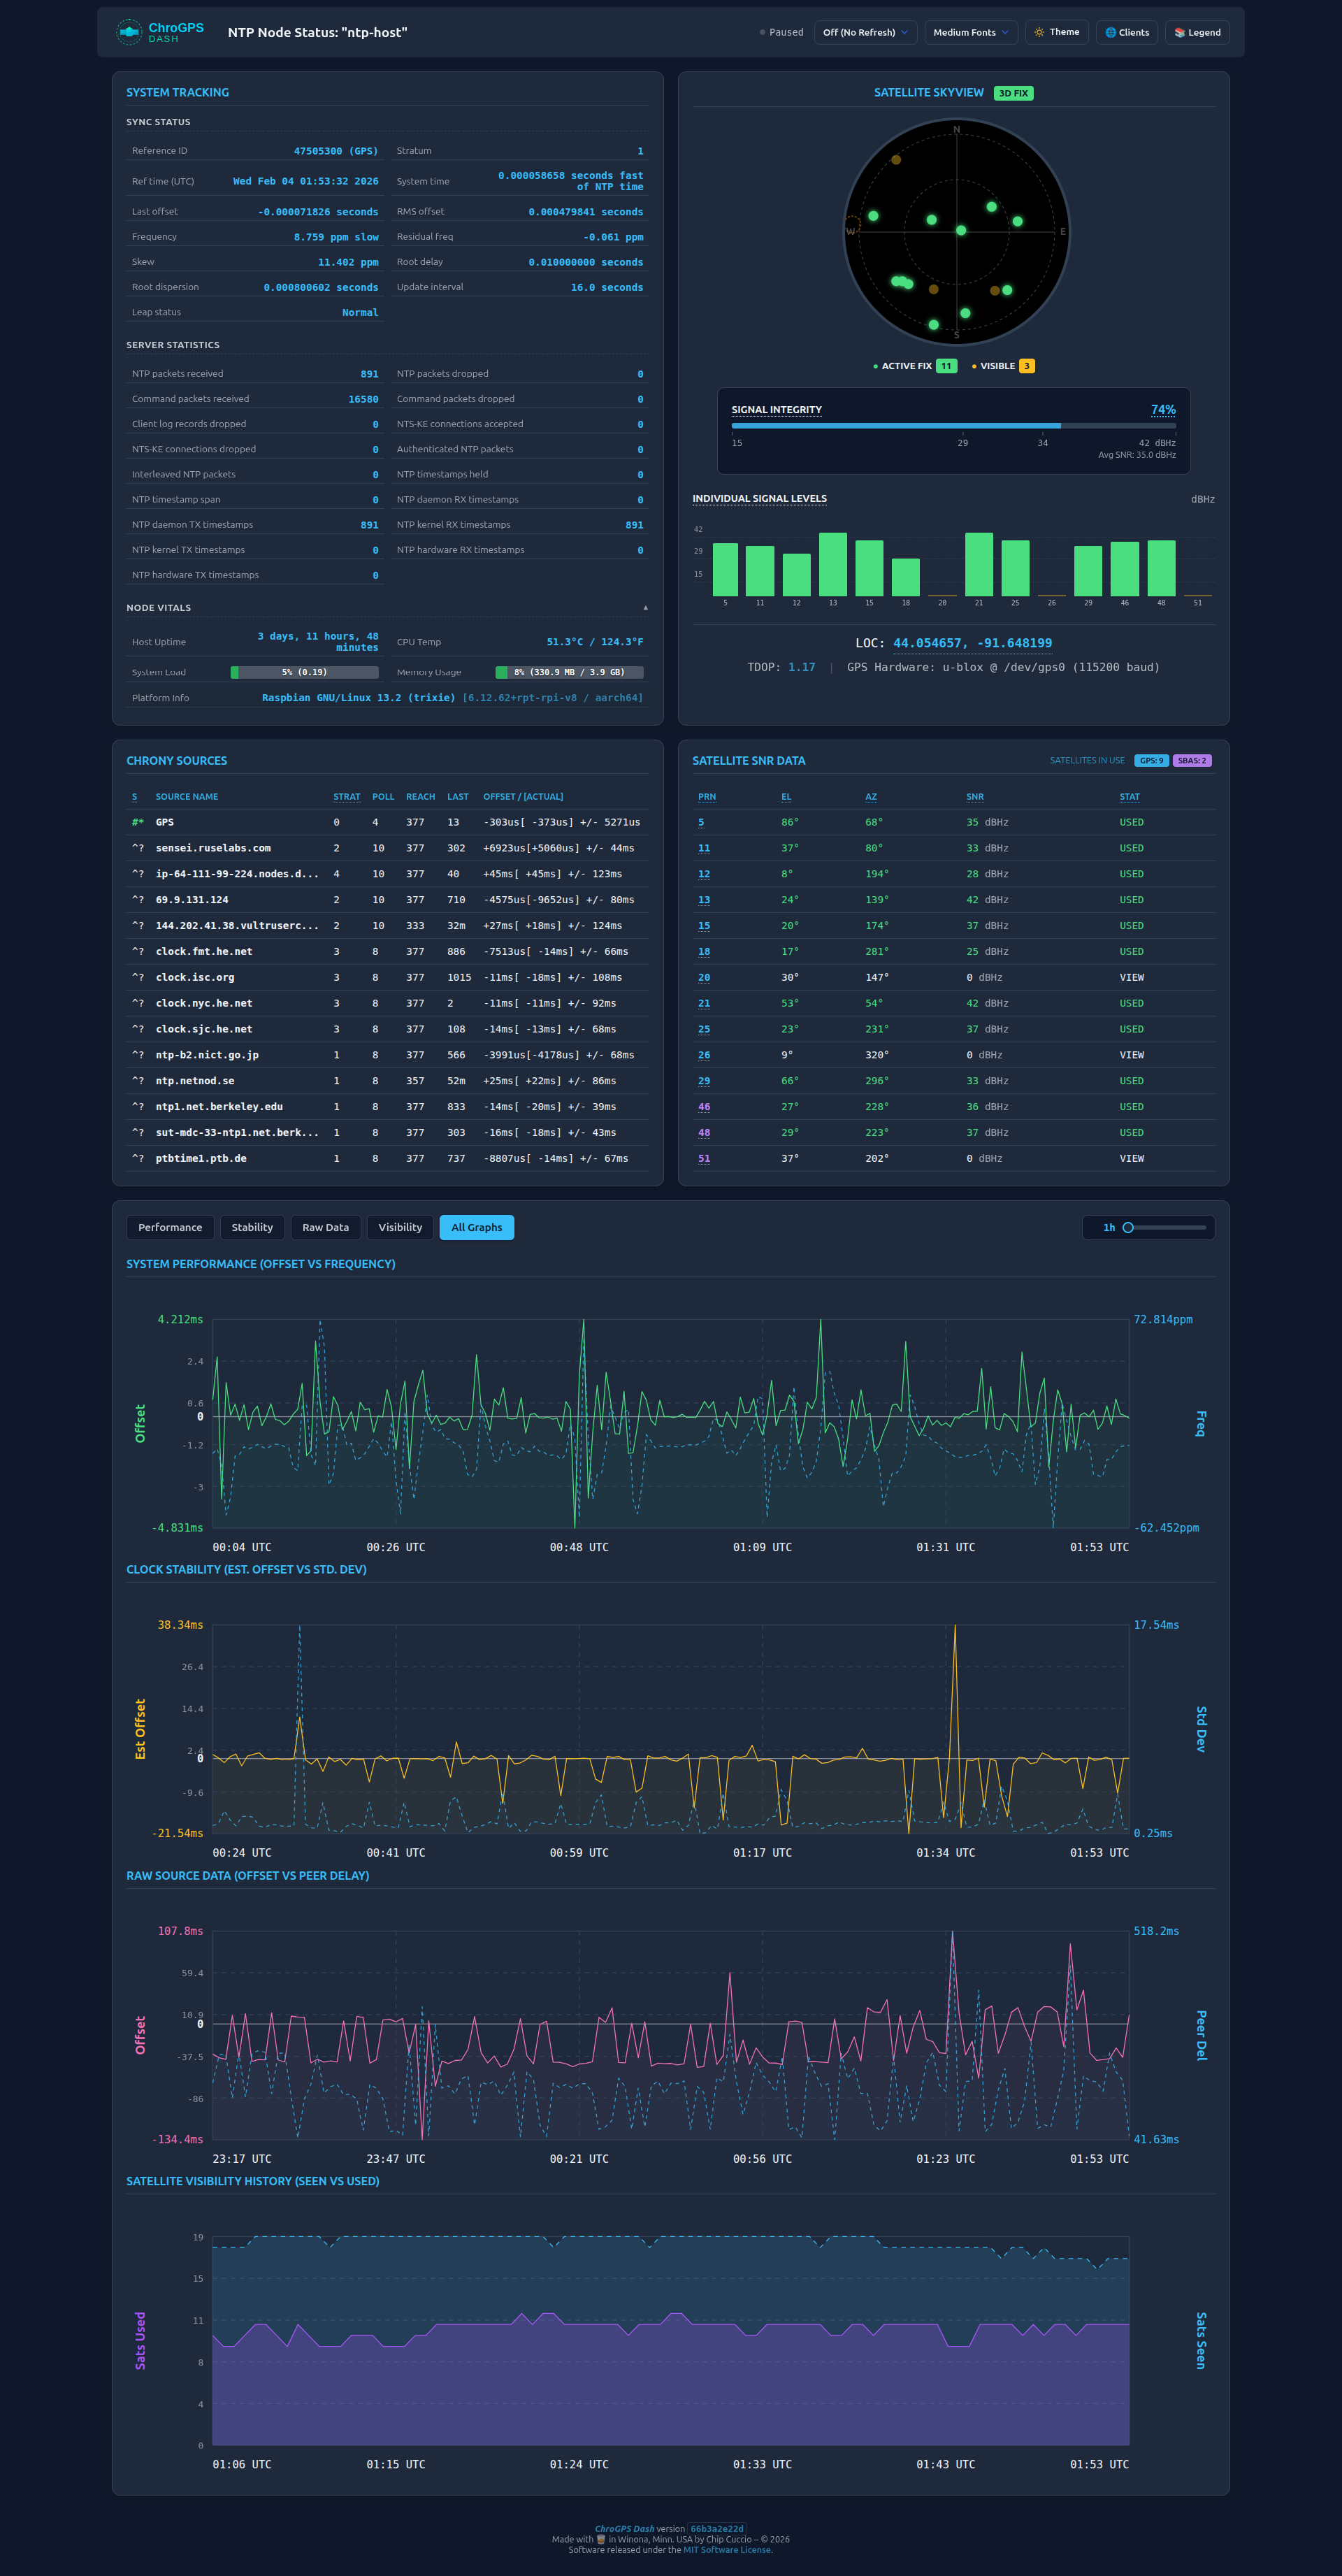This screenshot has width=1342, height=2576.
Task: Select the Visibility graph view
Action: 400,1227
